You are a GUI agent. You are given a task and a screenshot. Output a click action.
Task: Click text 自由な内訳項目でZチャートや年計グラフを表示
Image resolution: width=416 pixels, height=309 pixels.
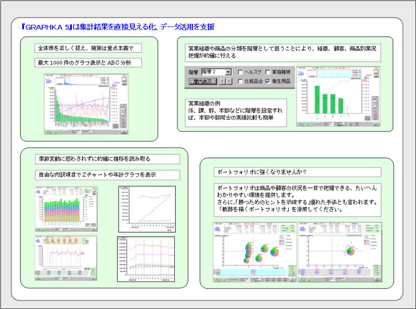click(97, 175)
